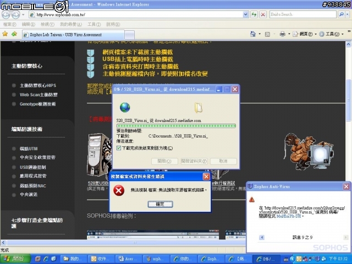This screenshot has height=264, width=352.
Task: Click the 取消 Cancel button in download dialog
Action: (223, 161)
